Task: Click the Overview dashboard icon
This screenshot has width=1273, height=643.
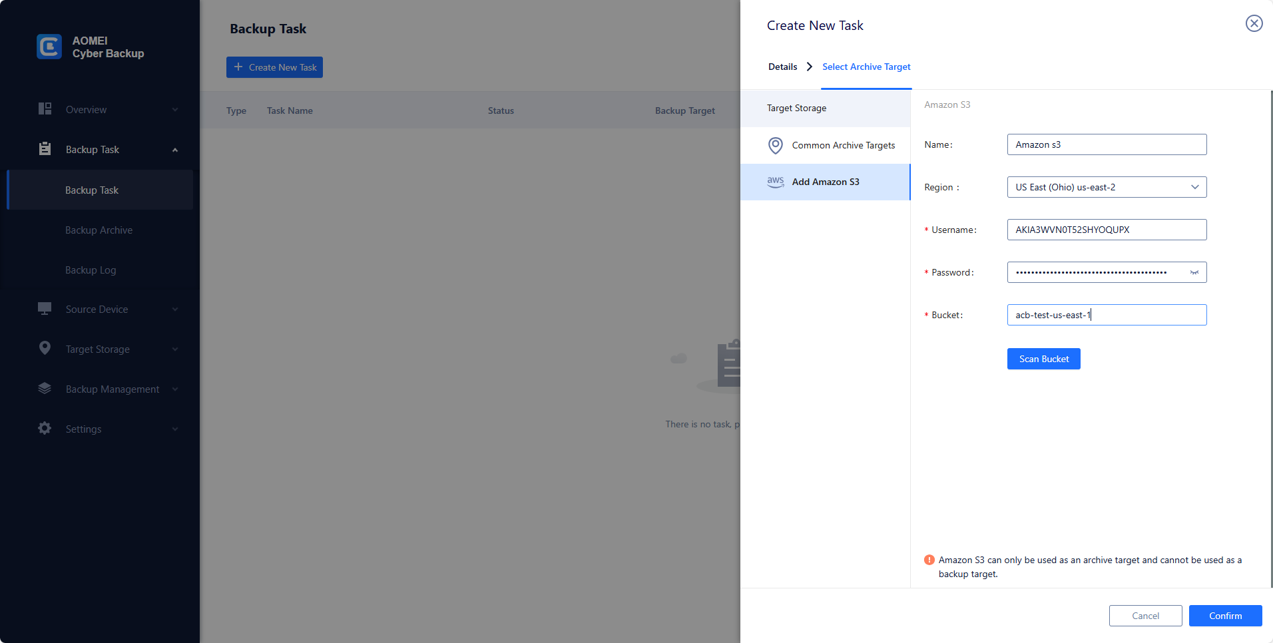Action: (x=45, y=108)
